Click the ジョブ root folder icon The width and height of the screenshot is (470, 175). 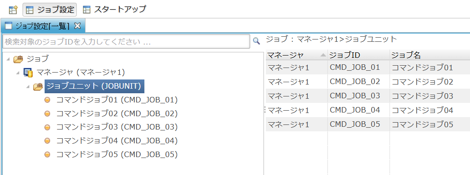pyautogui.click(x=18, y=59)
